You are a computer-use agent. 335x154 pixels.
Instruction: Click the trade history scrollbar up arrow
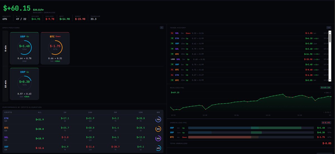coord(330,32)
